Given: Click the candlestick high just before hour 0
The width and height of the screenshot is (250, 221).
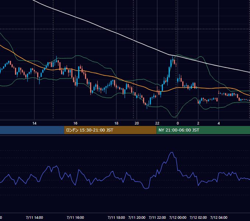Looking at the screenshot, I should pyautogui.click(x=173, y=58).
